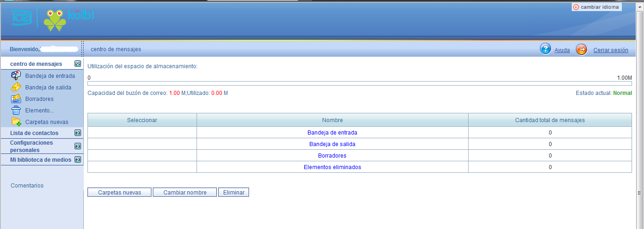The height and width of the screenshot is (229, 644).
Task: Click the Nombre column header
Action: [x=332, y=120]
